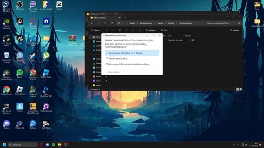Open Inicio in the navigation pane
264x148 pixels.
(x=97, y=37)
